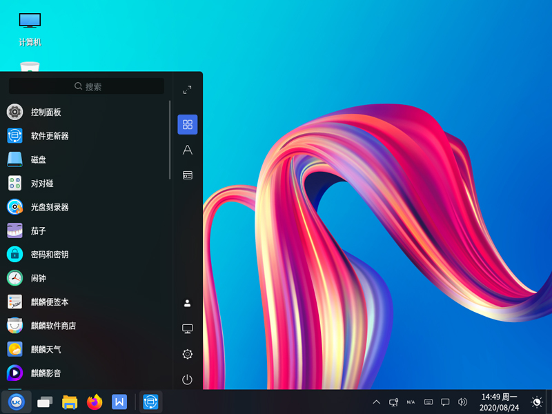Image resolution: width=552 pixels, height=414 pixels.
Task: Open settings gear in start menu sidebar
Action: click(187, 354)
